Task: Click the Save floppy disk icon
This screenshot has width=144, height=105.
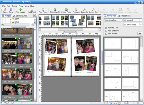Action: [11, 9]
